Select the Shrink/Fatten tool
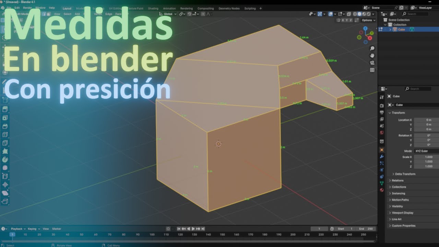Image resolution: width=439 pixels, height=247 pixels. 5,185
